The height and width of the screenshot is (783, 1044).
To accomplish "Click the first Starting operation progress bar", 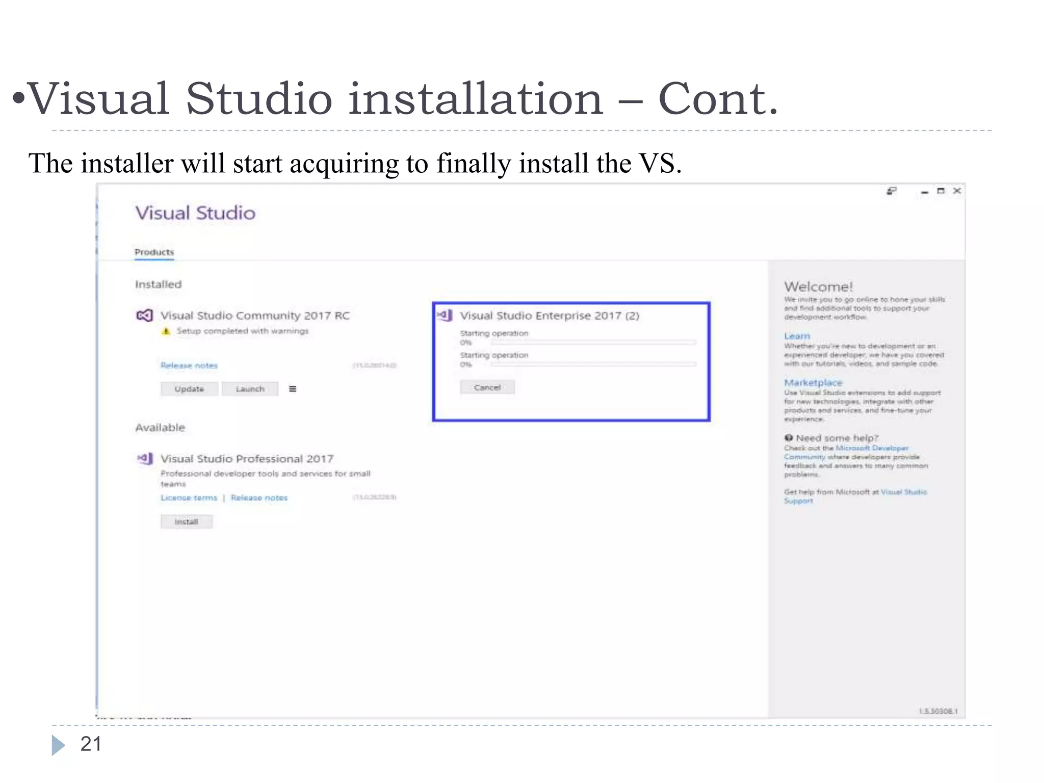I will 593,343.
